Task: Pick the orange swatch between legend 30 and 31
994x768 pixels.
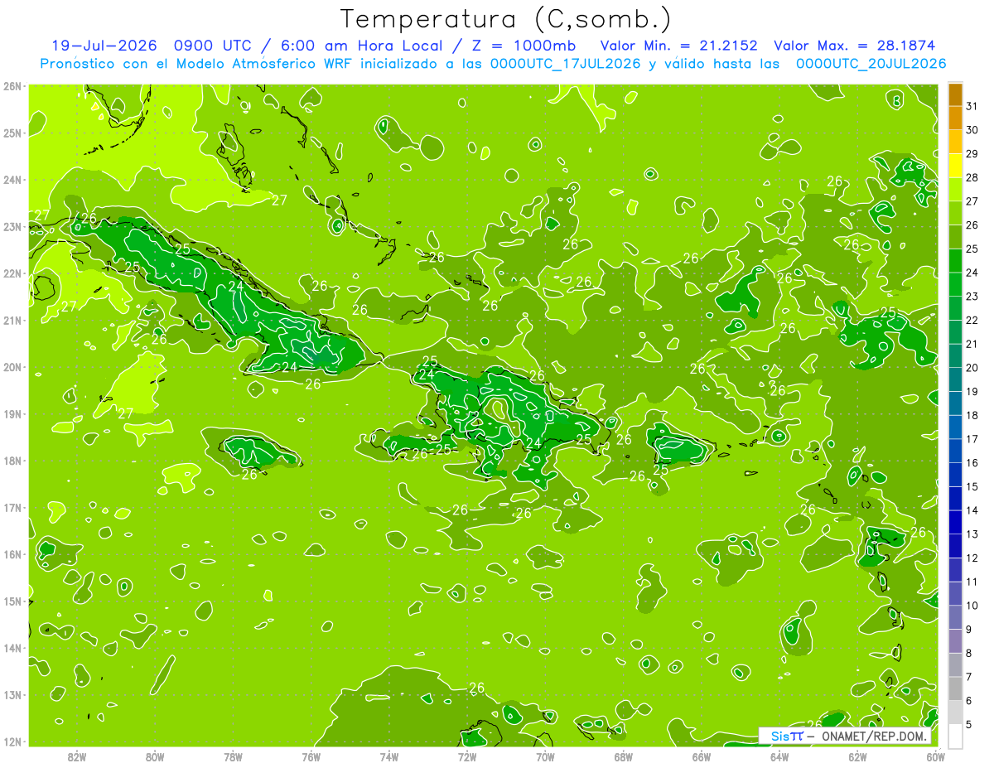Action: pyautogui.click(x=955, y=118)
